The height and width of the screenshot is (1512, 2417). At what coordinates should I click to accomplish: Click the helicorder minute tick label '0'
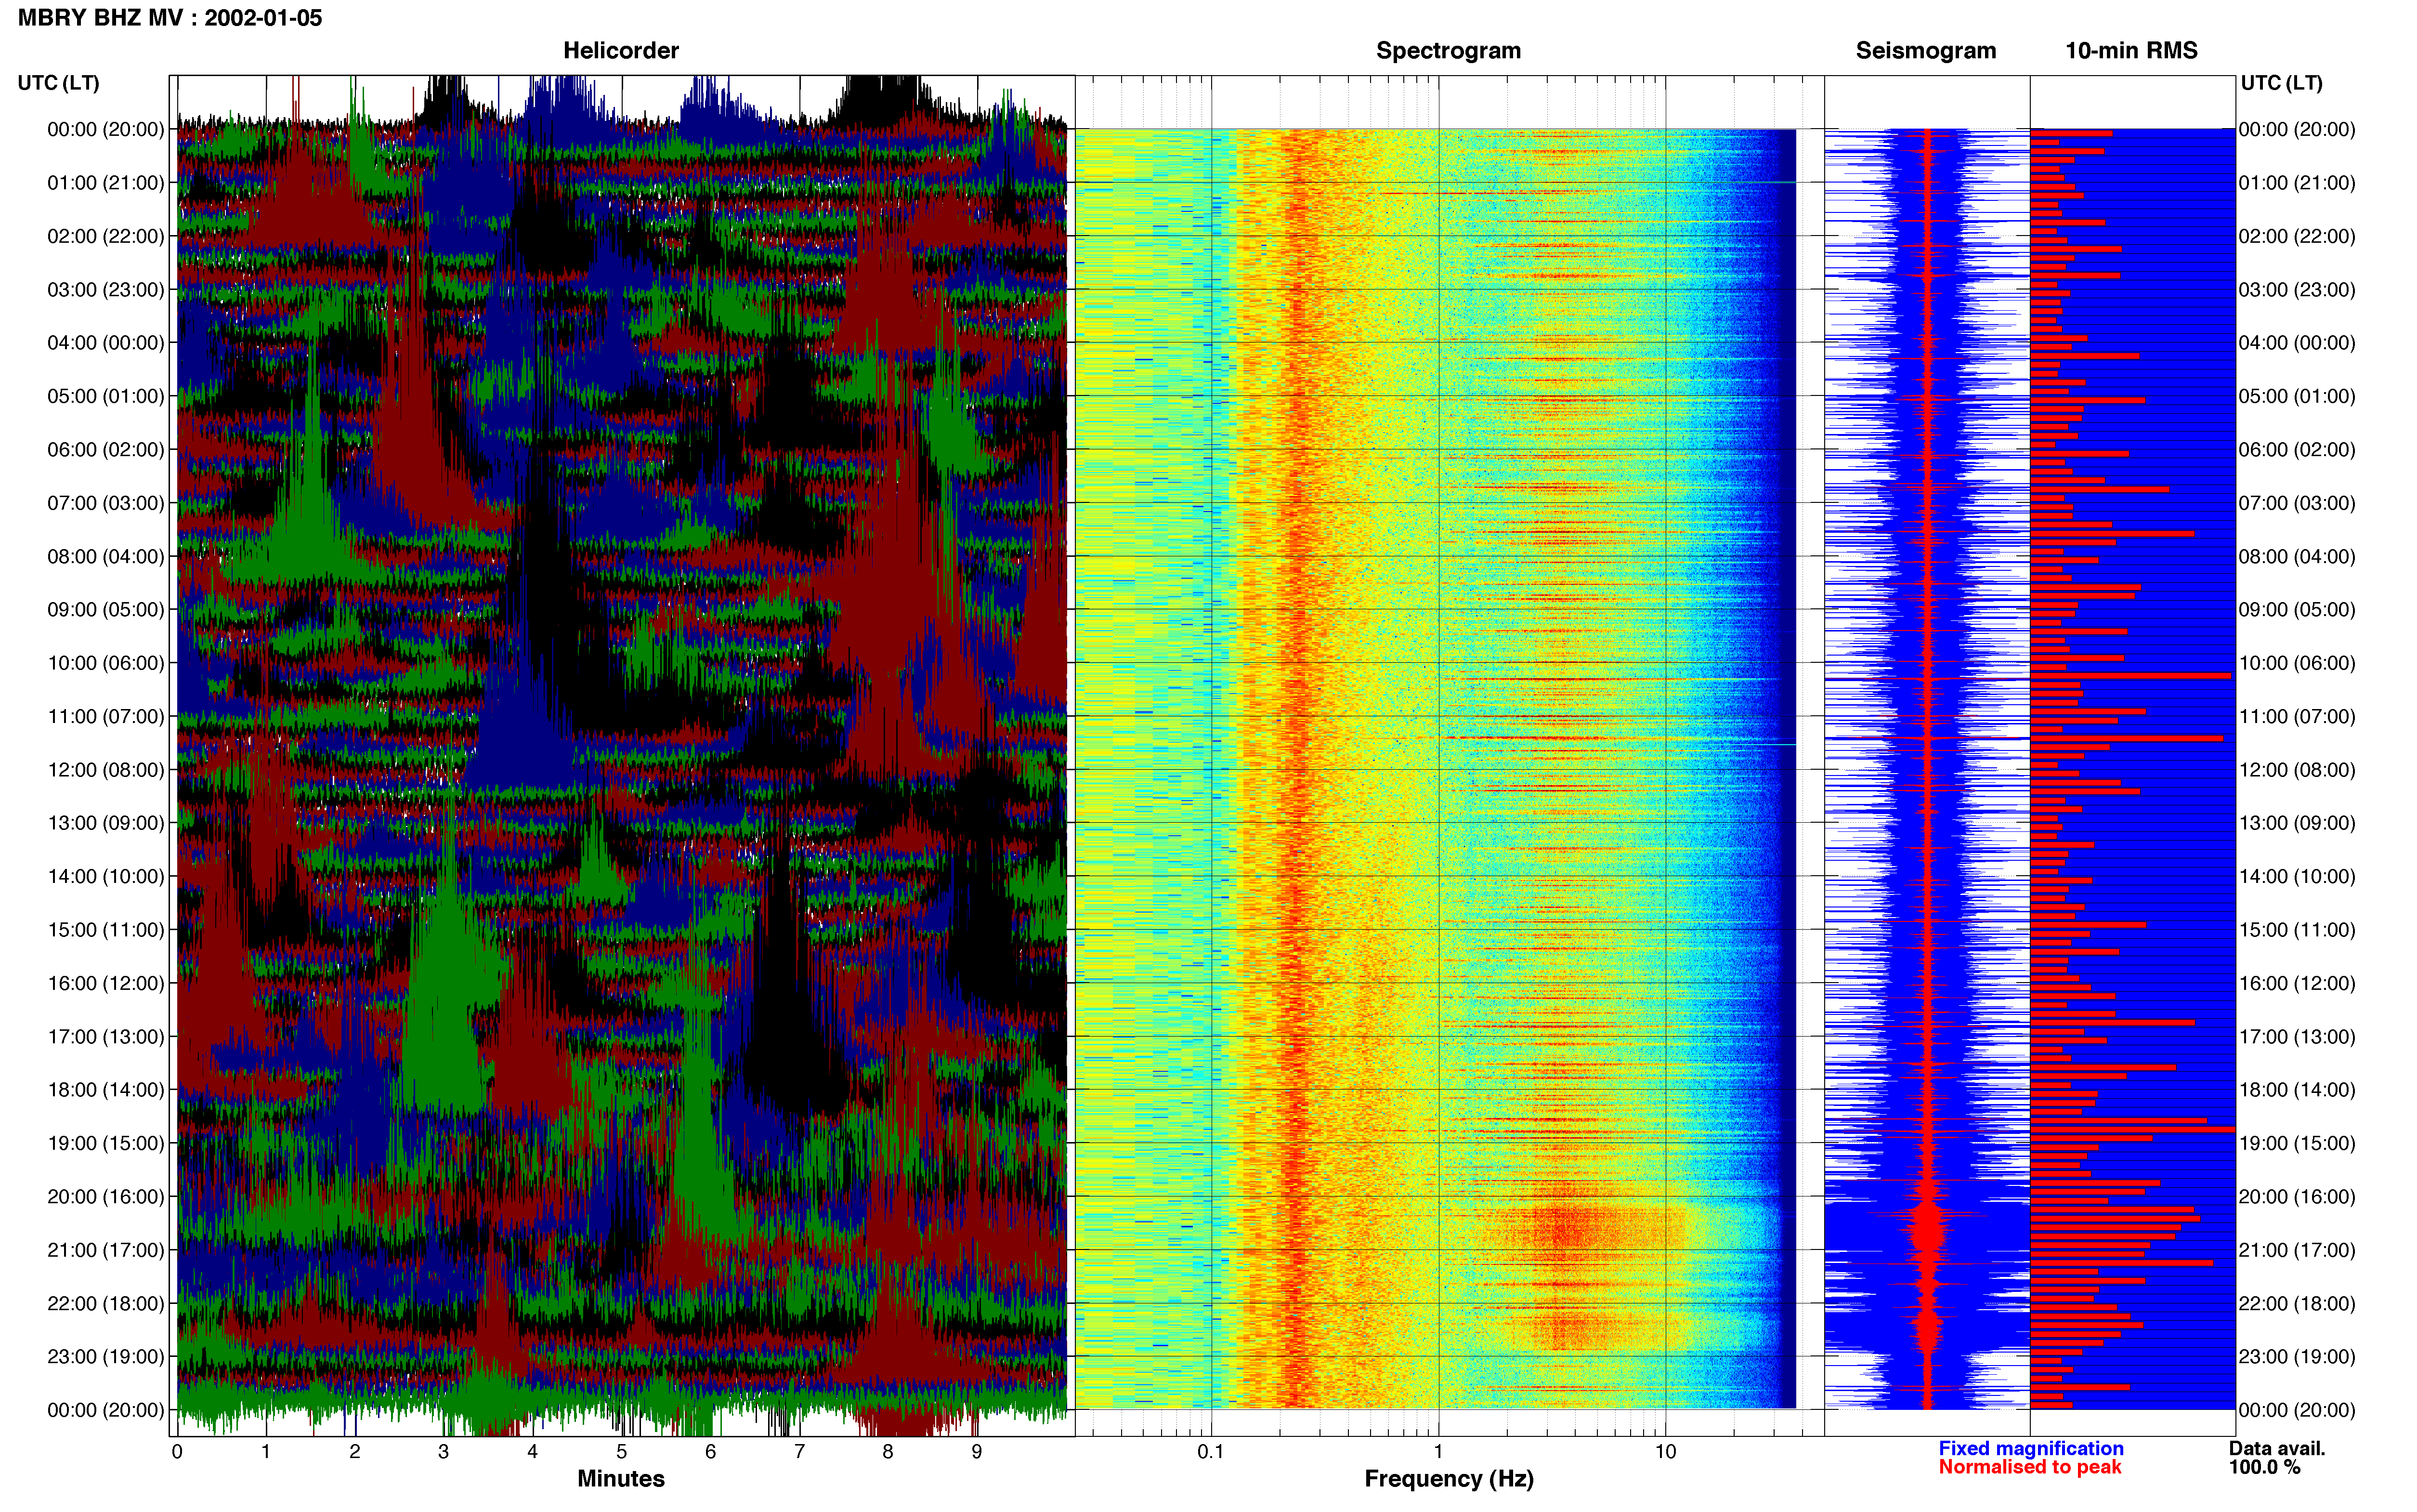coord(177,1452)
